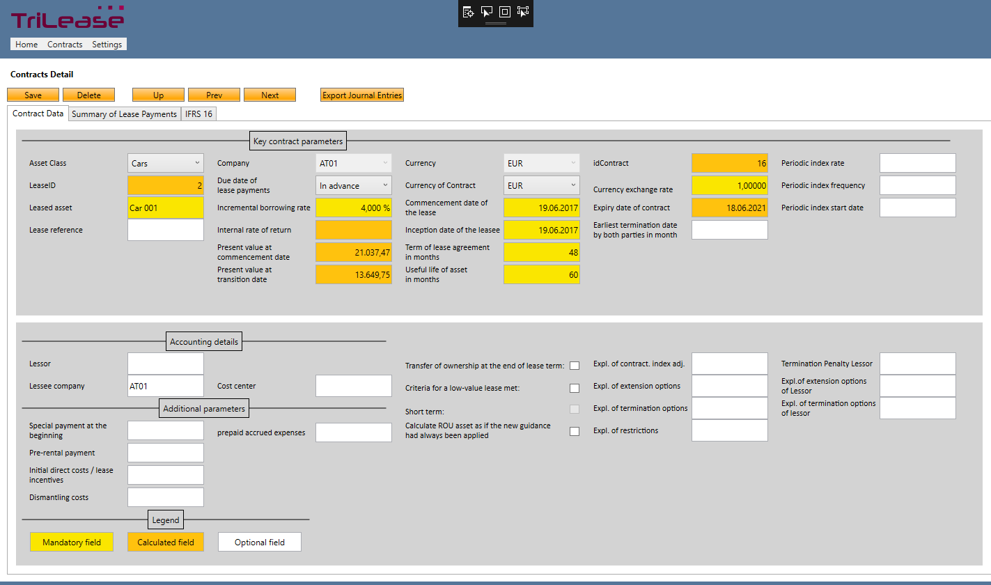991x585 pixels.
Task: Click Periodic index rate field
Action: click(918, 163)
